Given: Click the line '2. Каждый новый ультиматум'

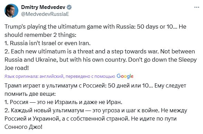Looking at the screenshot, I should pyautogui.click(x=96, y=110).
